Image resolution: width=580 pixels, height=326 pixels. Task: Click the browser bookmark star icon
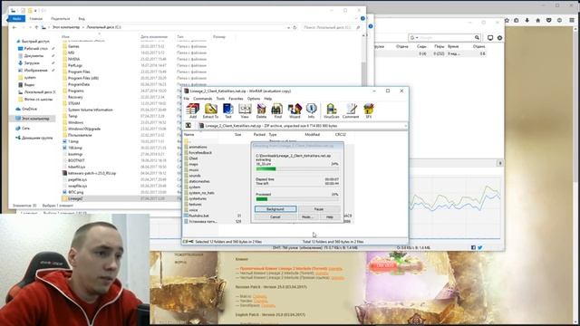tap(507, 20)
